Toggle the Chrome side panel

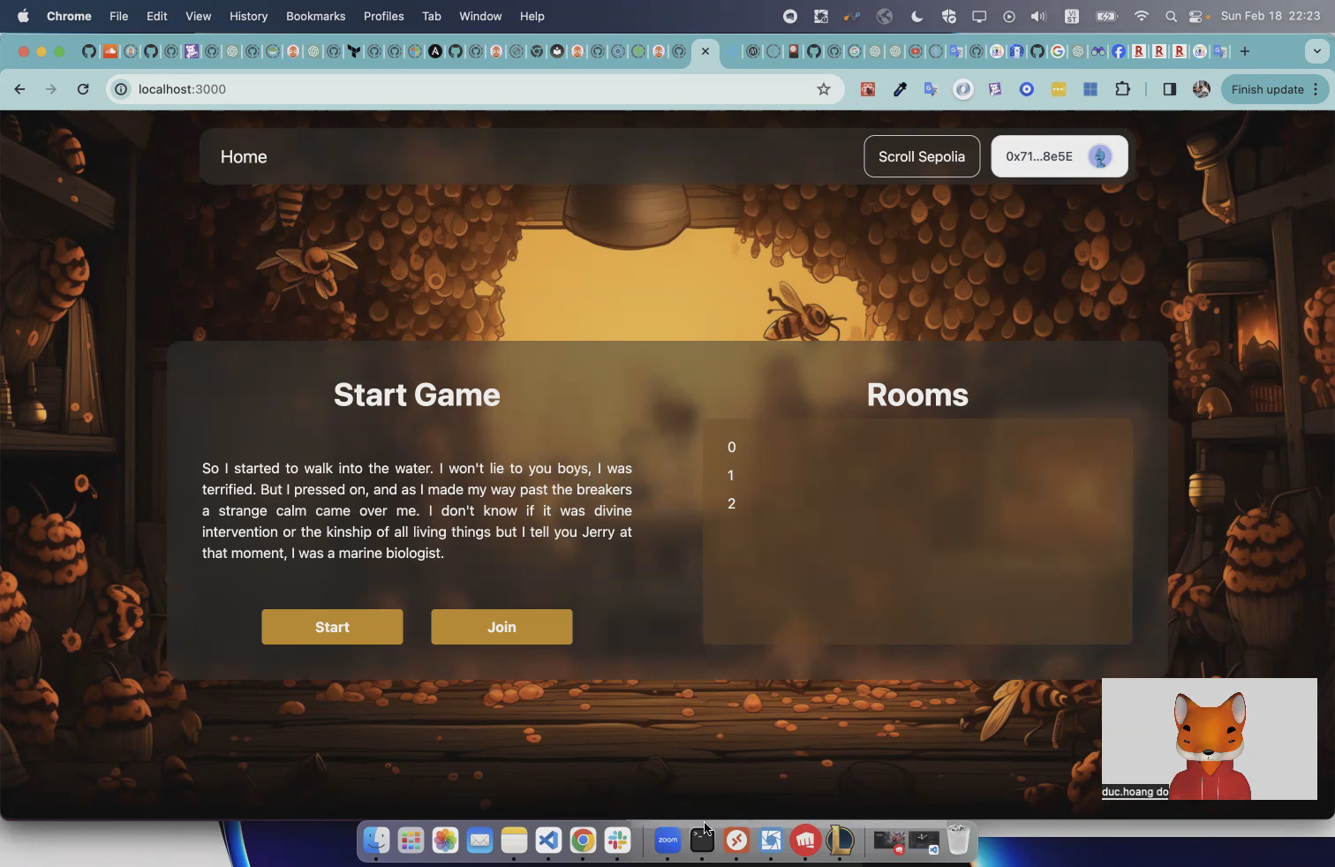(1169, 89)
